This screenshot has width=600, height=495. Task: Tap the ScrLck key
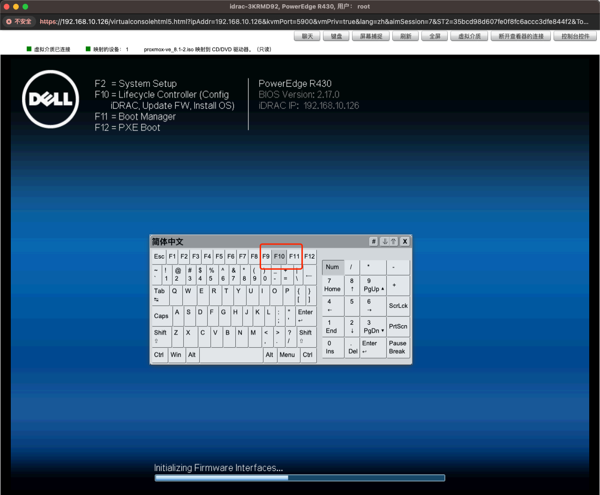point(398,306)
